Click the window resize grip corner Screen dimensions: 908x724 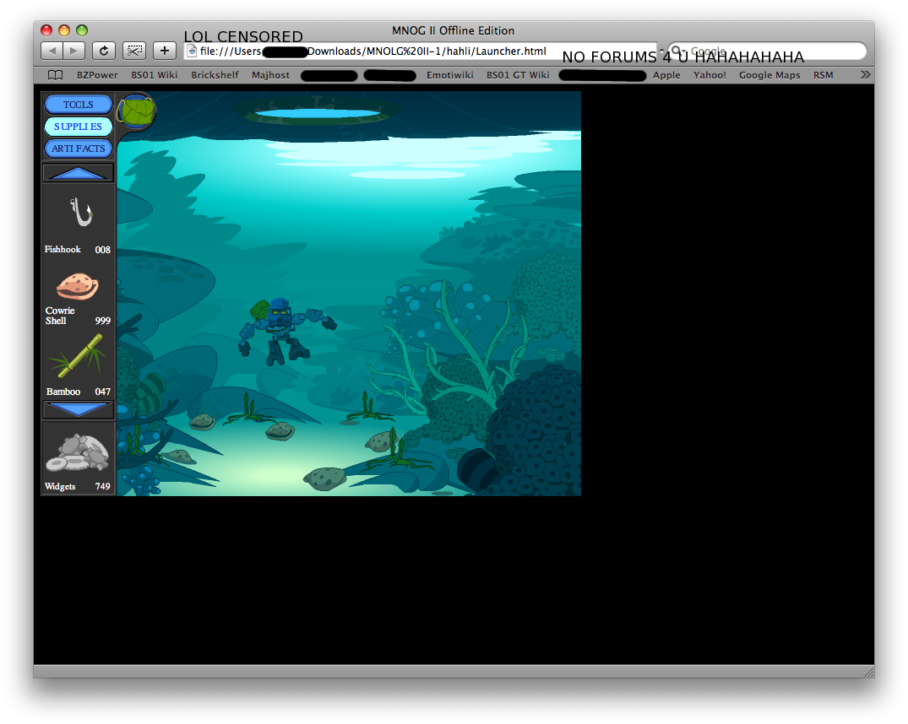pos(869,672)
